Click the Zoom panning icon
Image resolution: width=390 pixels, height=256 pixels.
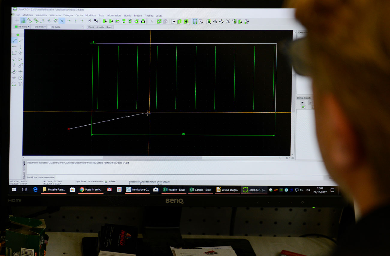pos(247,21)
